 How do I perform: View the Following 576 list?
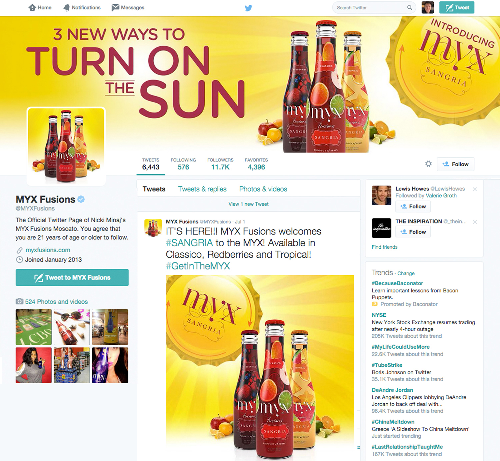pos(183,164)
